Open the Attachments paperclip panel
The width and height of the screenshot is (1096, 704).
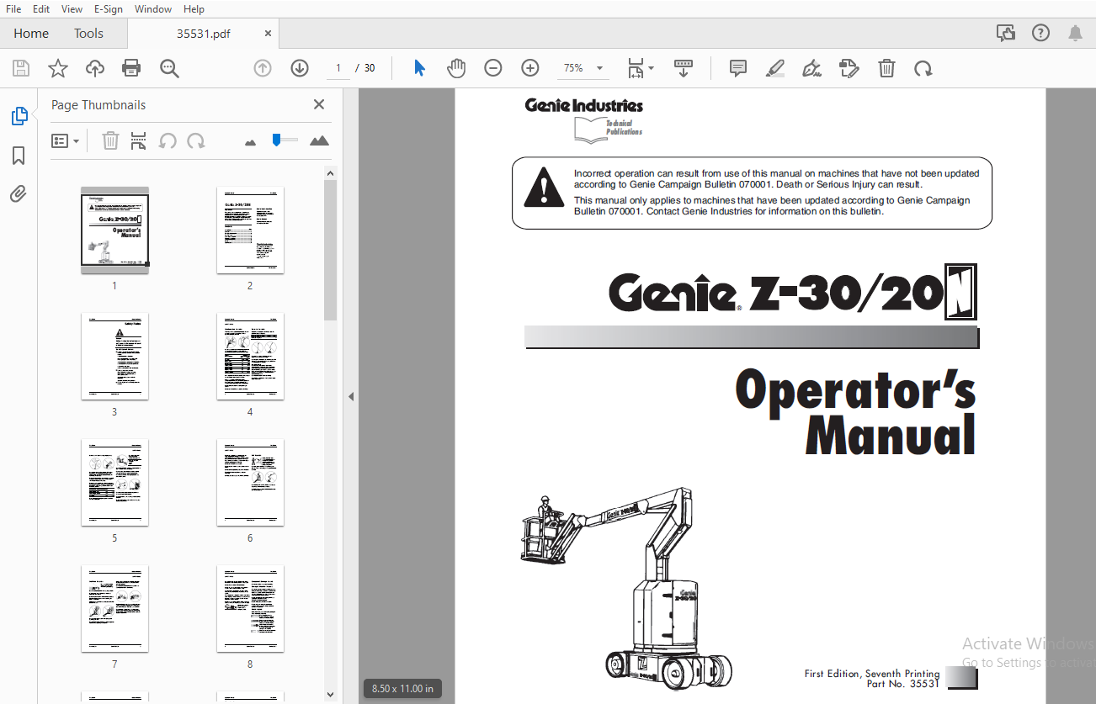tap(19, 194)
